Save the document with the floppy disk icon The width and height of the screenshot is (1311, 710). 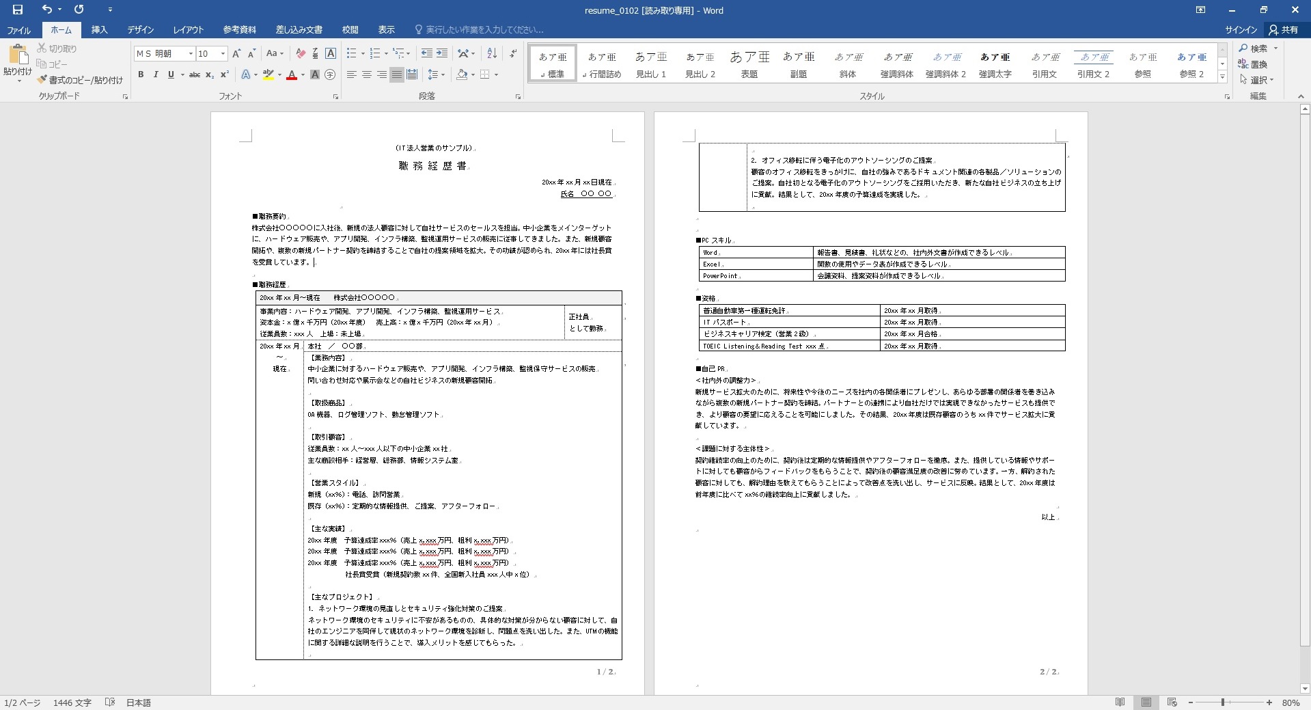pos(18,10)
